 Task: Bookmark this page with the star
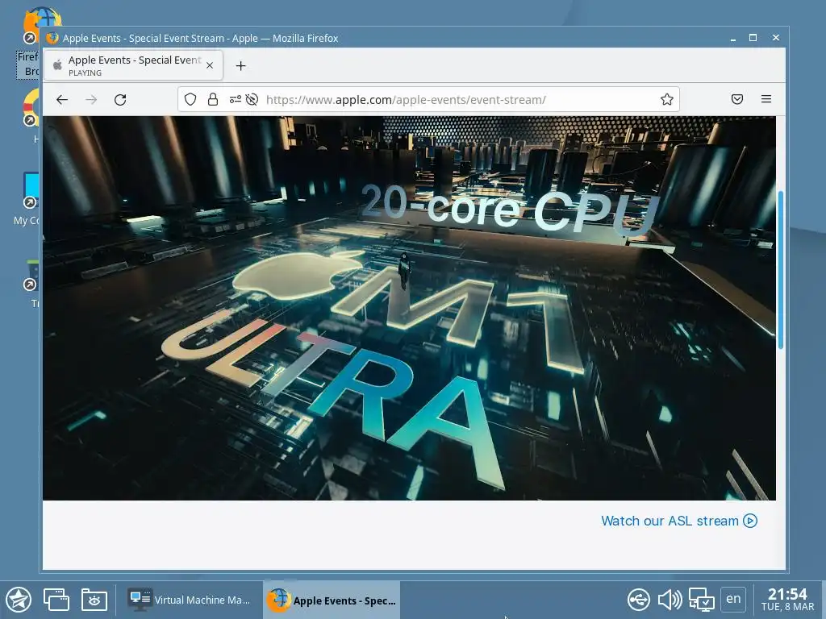click(x=667, y=99)
